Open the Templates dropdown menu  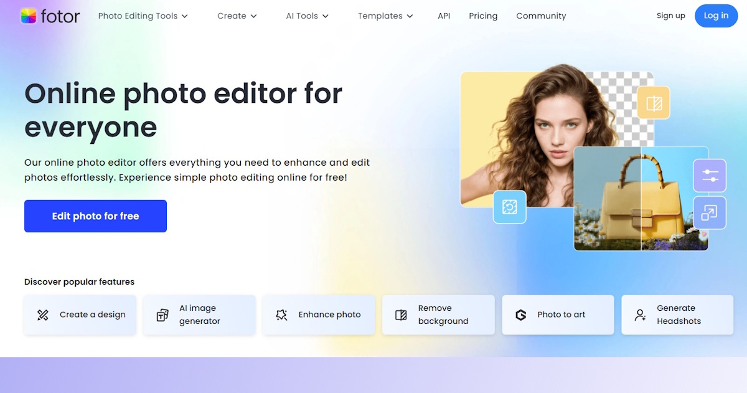385,16
